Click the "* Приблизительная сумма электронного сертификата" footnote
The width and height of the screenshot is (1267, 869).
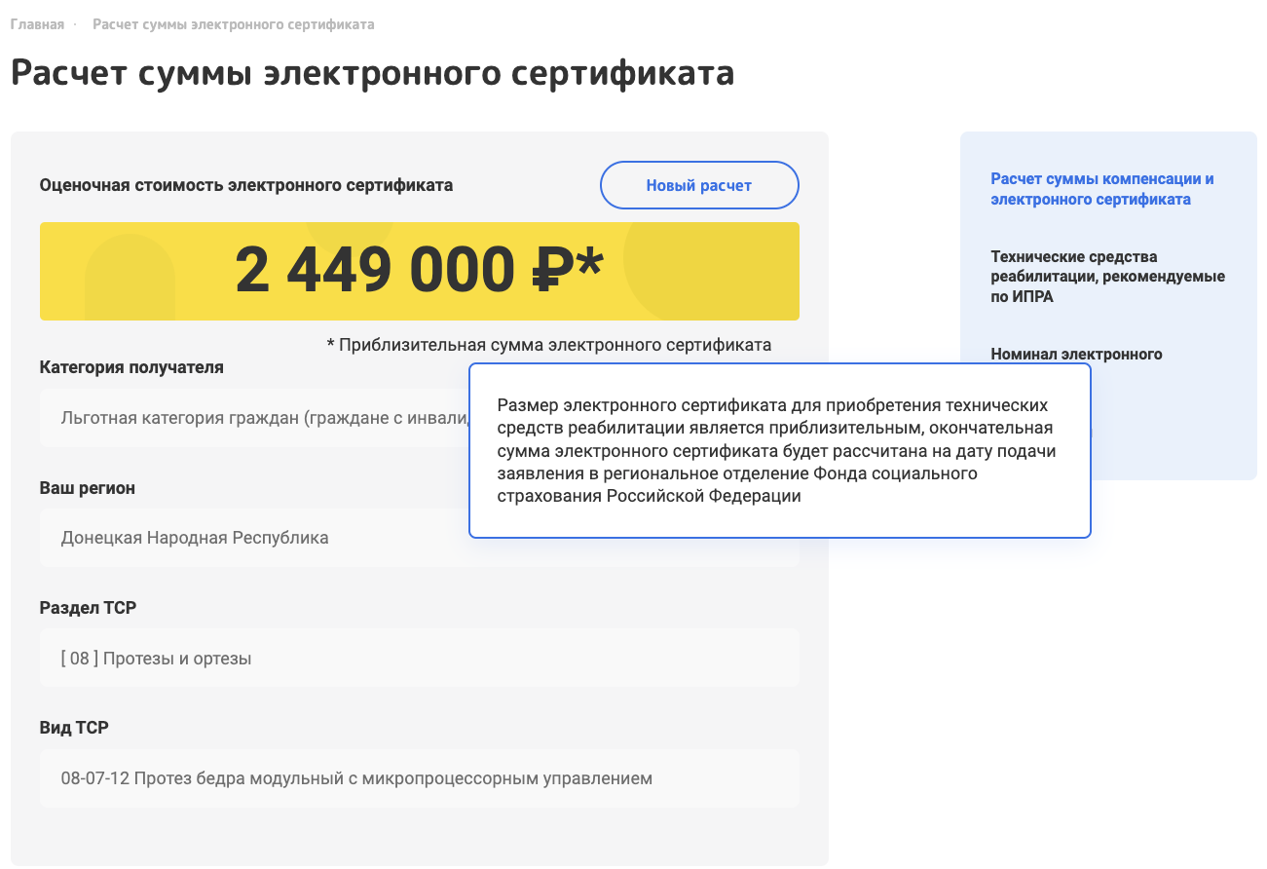point(549,345)
